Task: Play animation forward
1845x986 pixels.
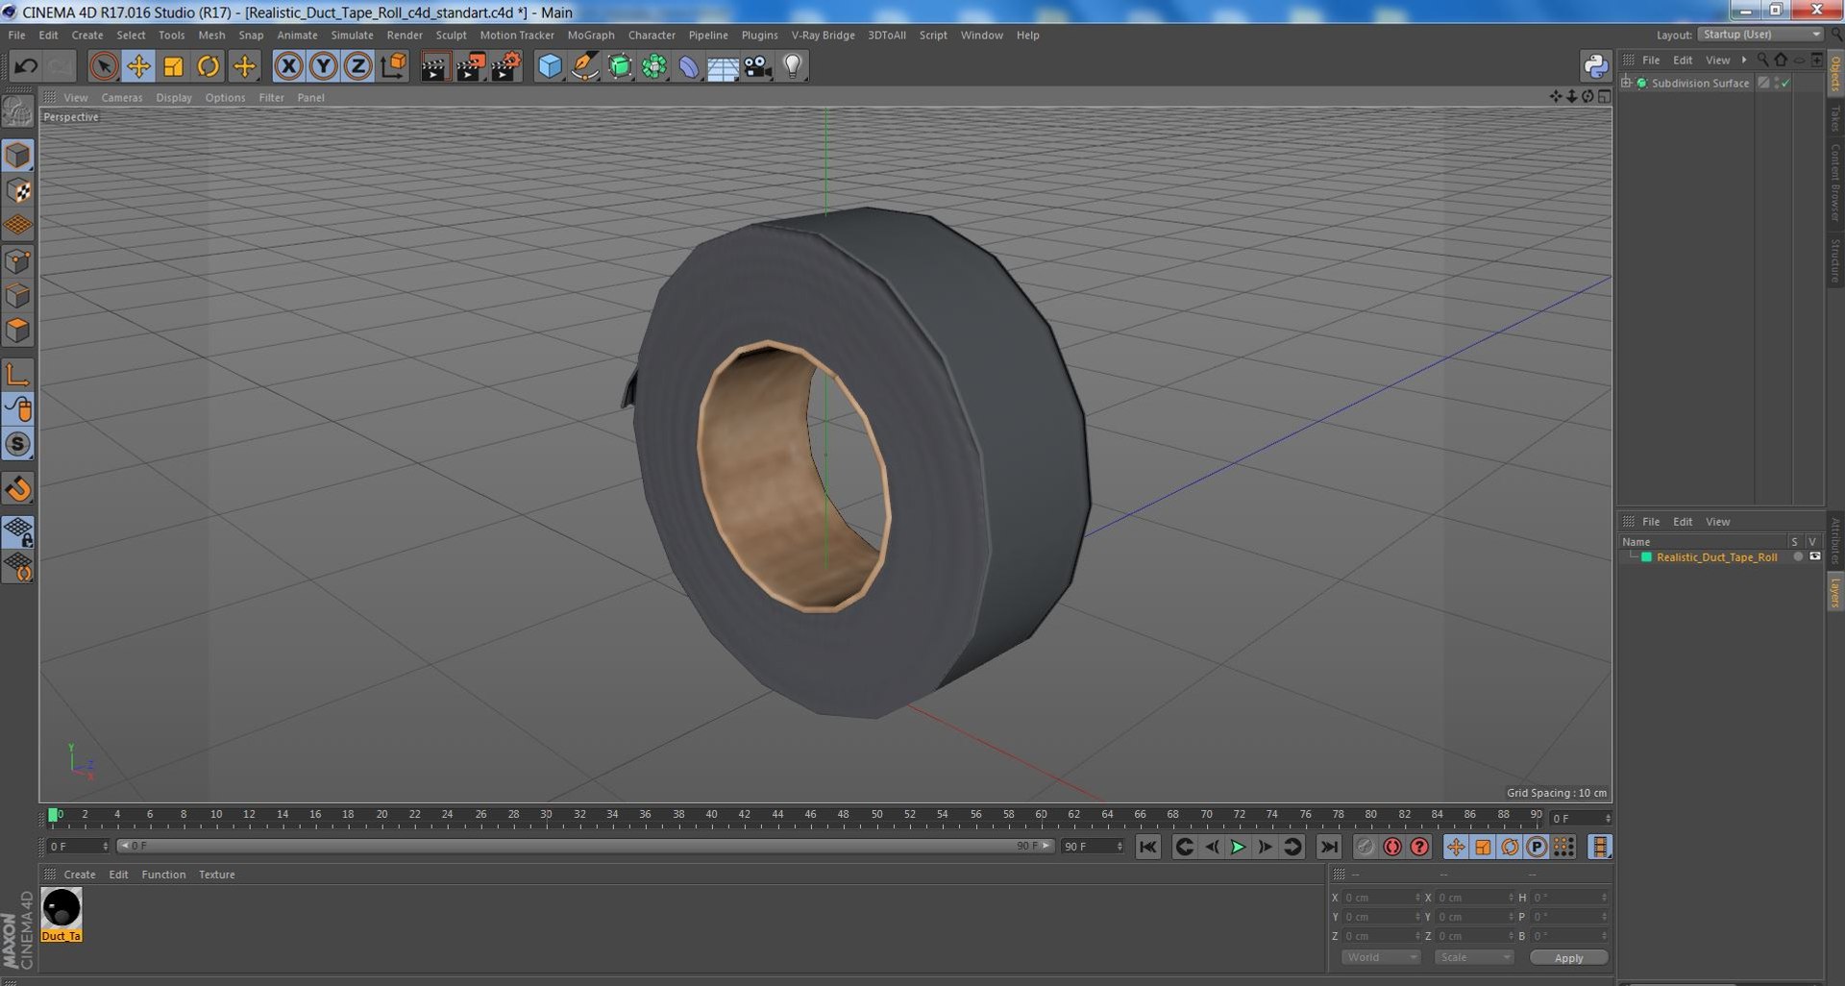Action: (x=1238, y=847)
